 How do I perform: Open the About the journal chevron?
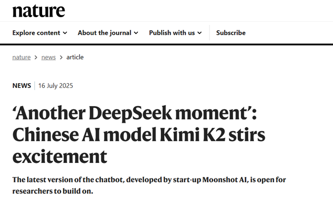tap(136, 33)
